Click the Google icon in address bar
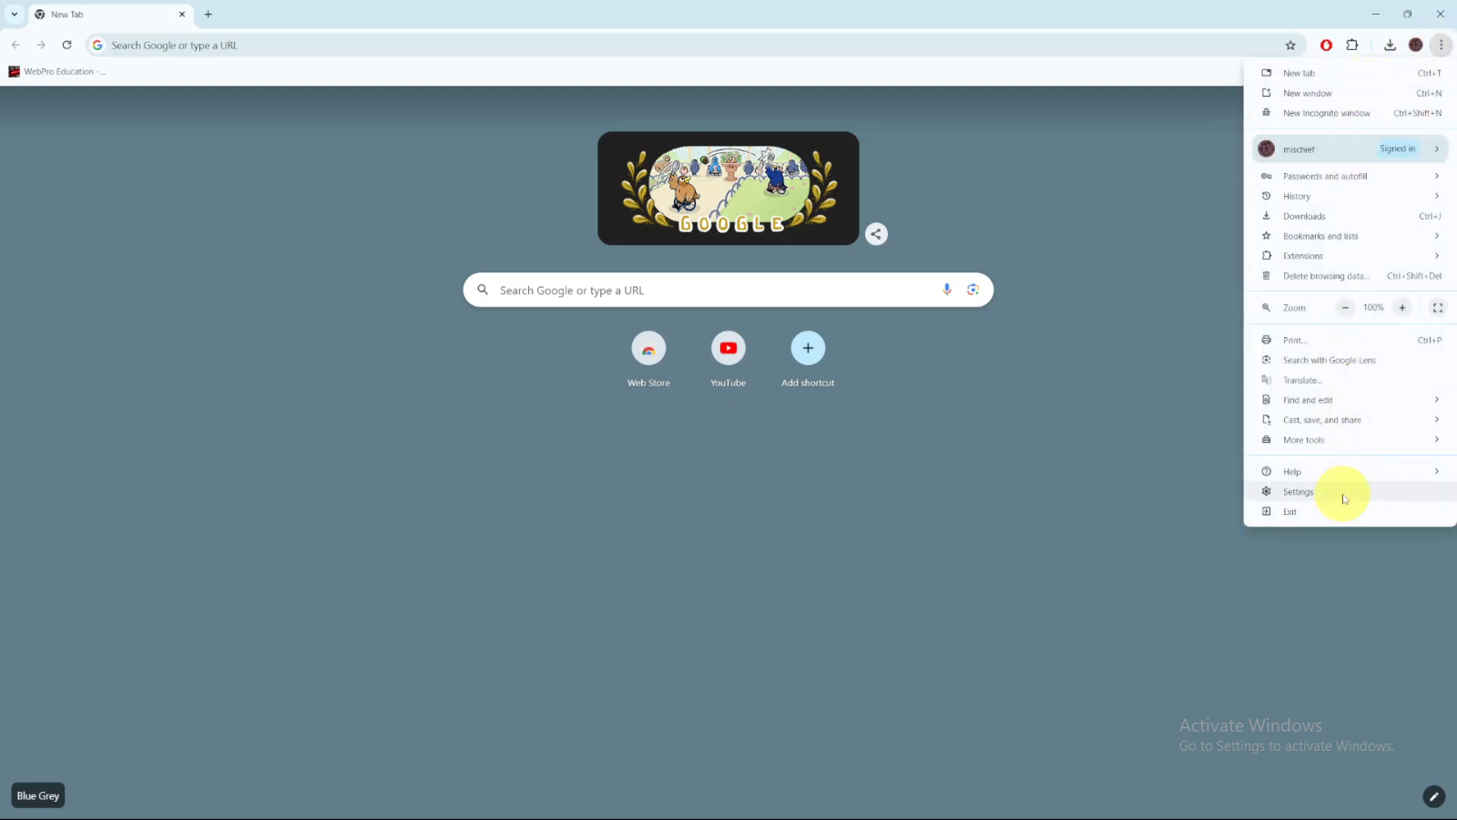 coord(97,45)
